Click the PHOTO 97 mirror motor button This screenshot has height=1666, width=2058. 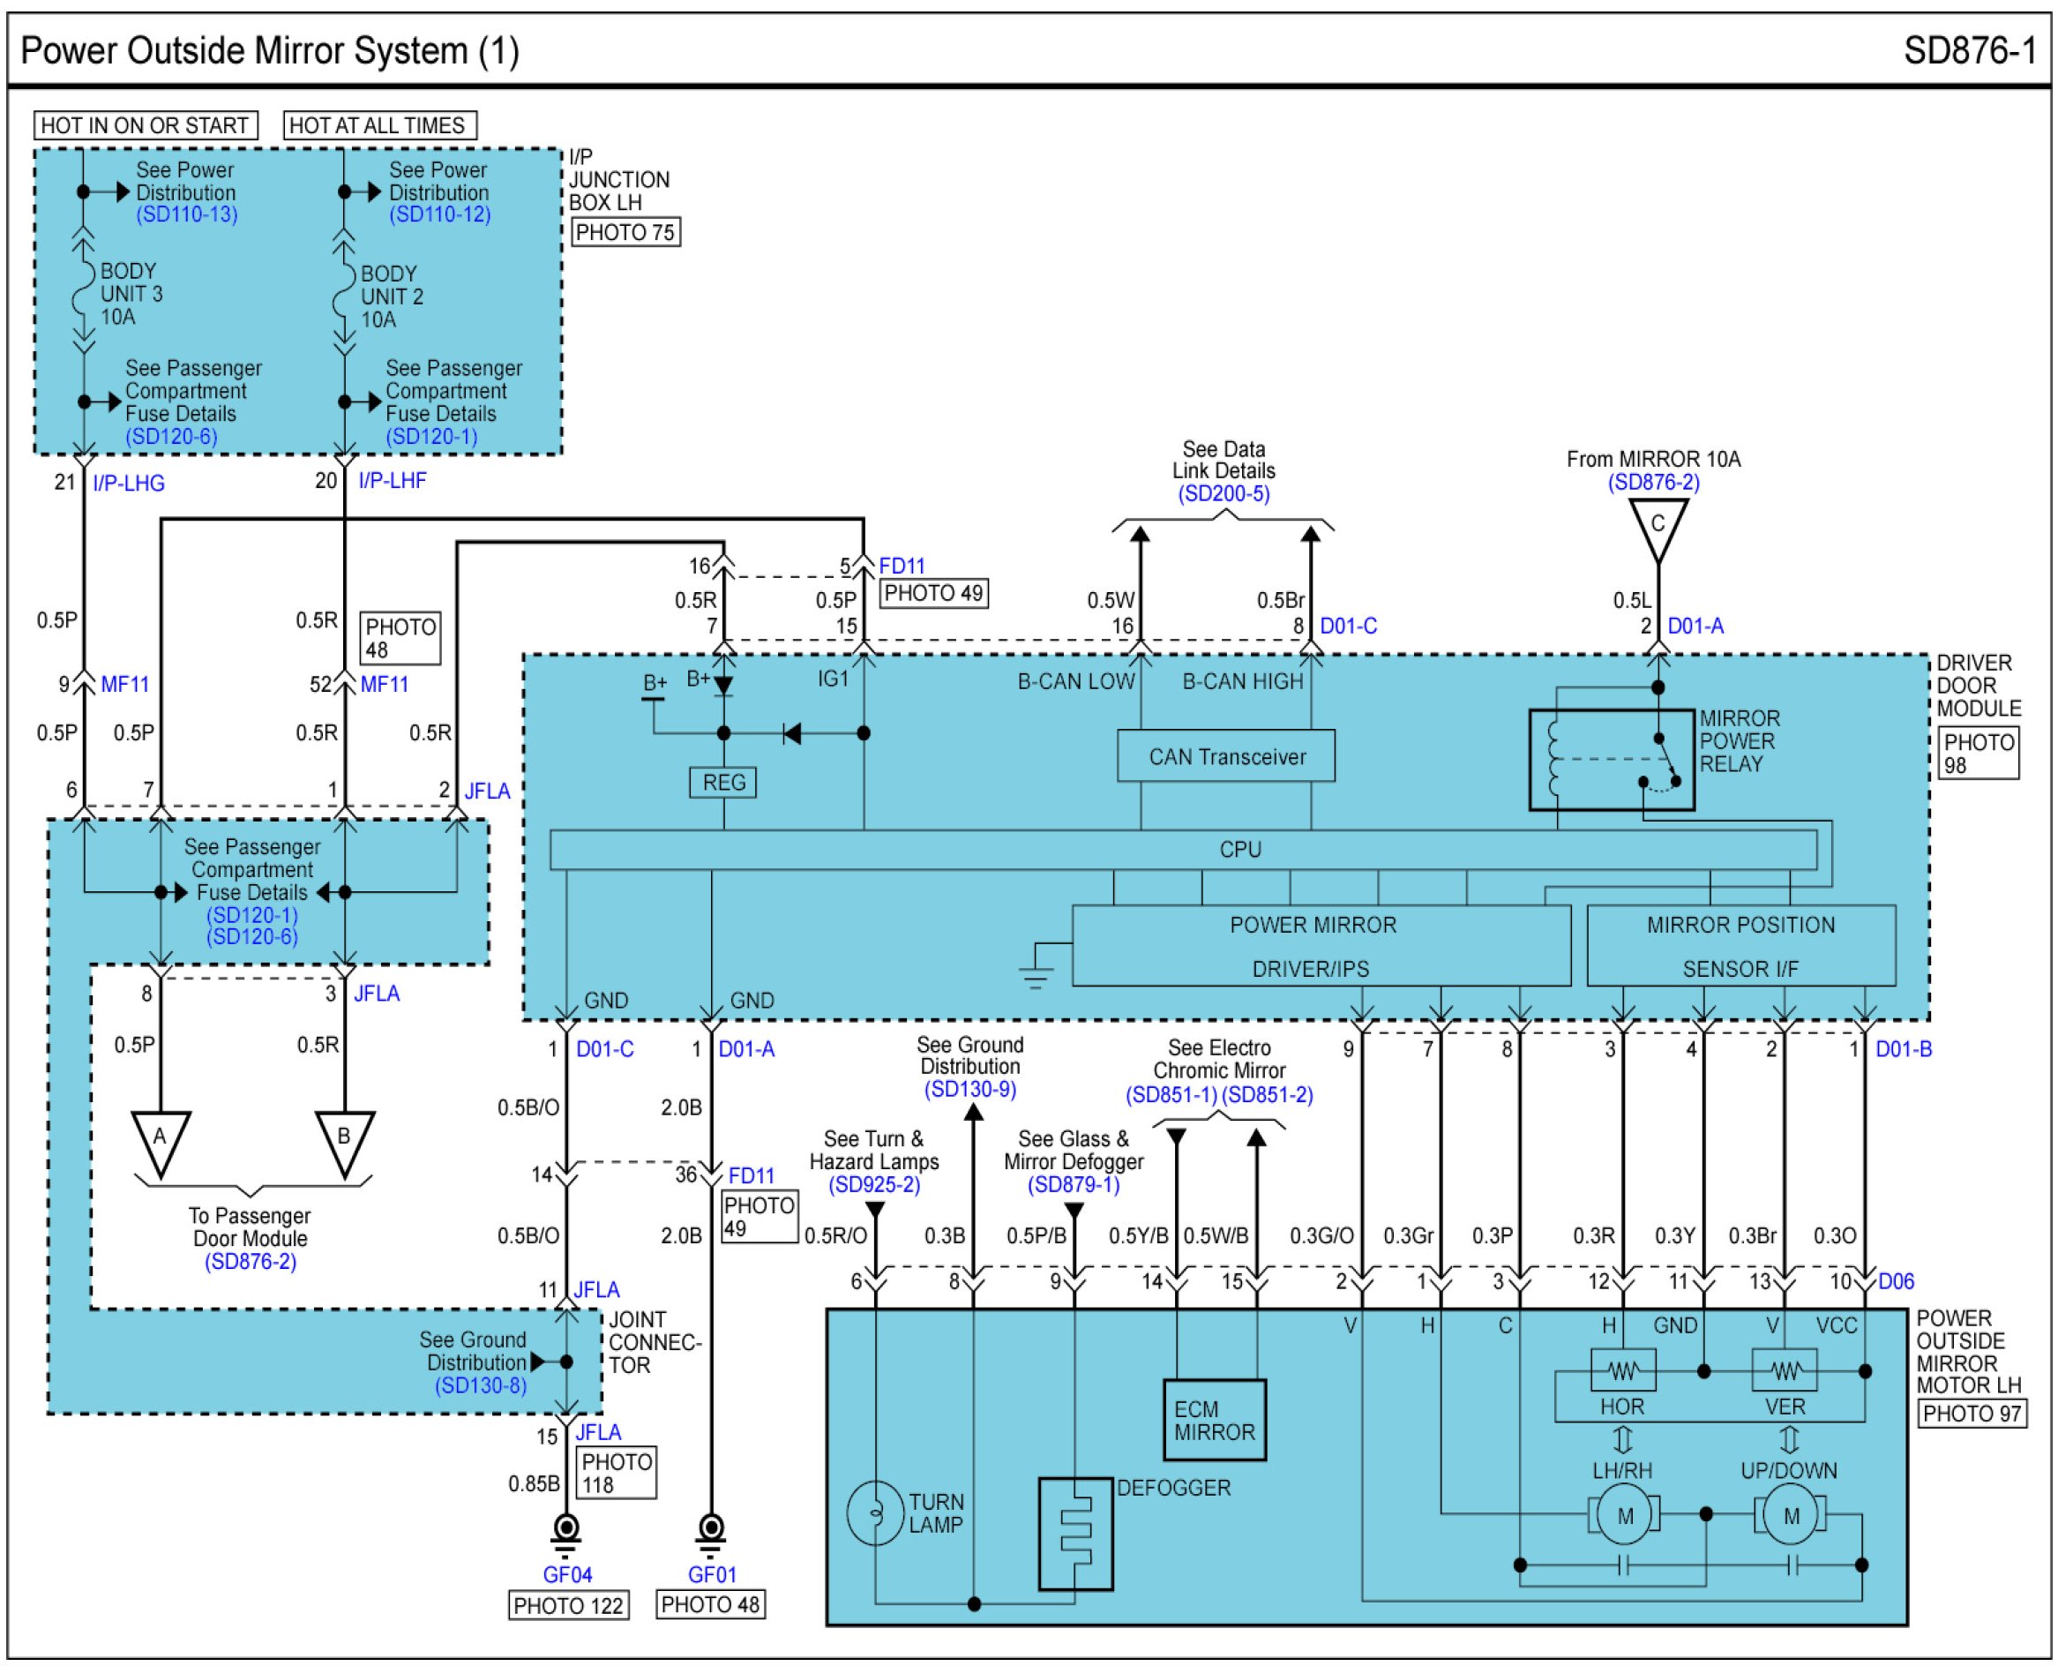[x=1971, y=1414]
